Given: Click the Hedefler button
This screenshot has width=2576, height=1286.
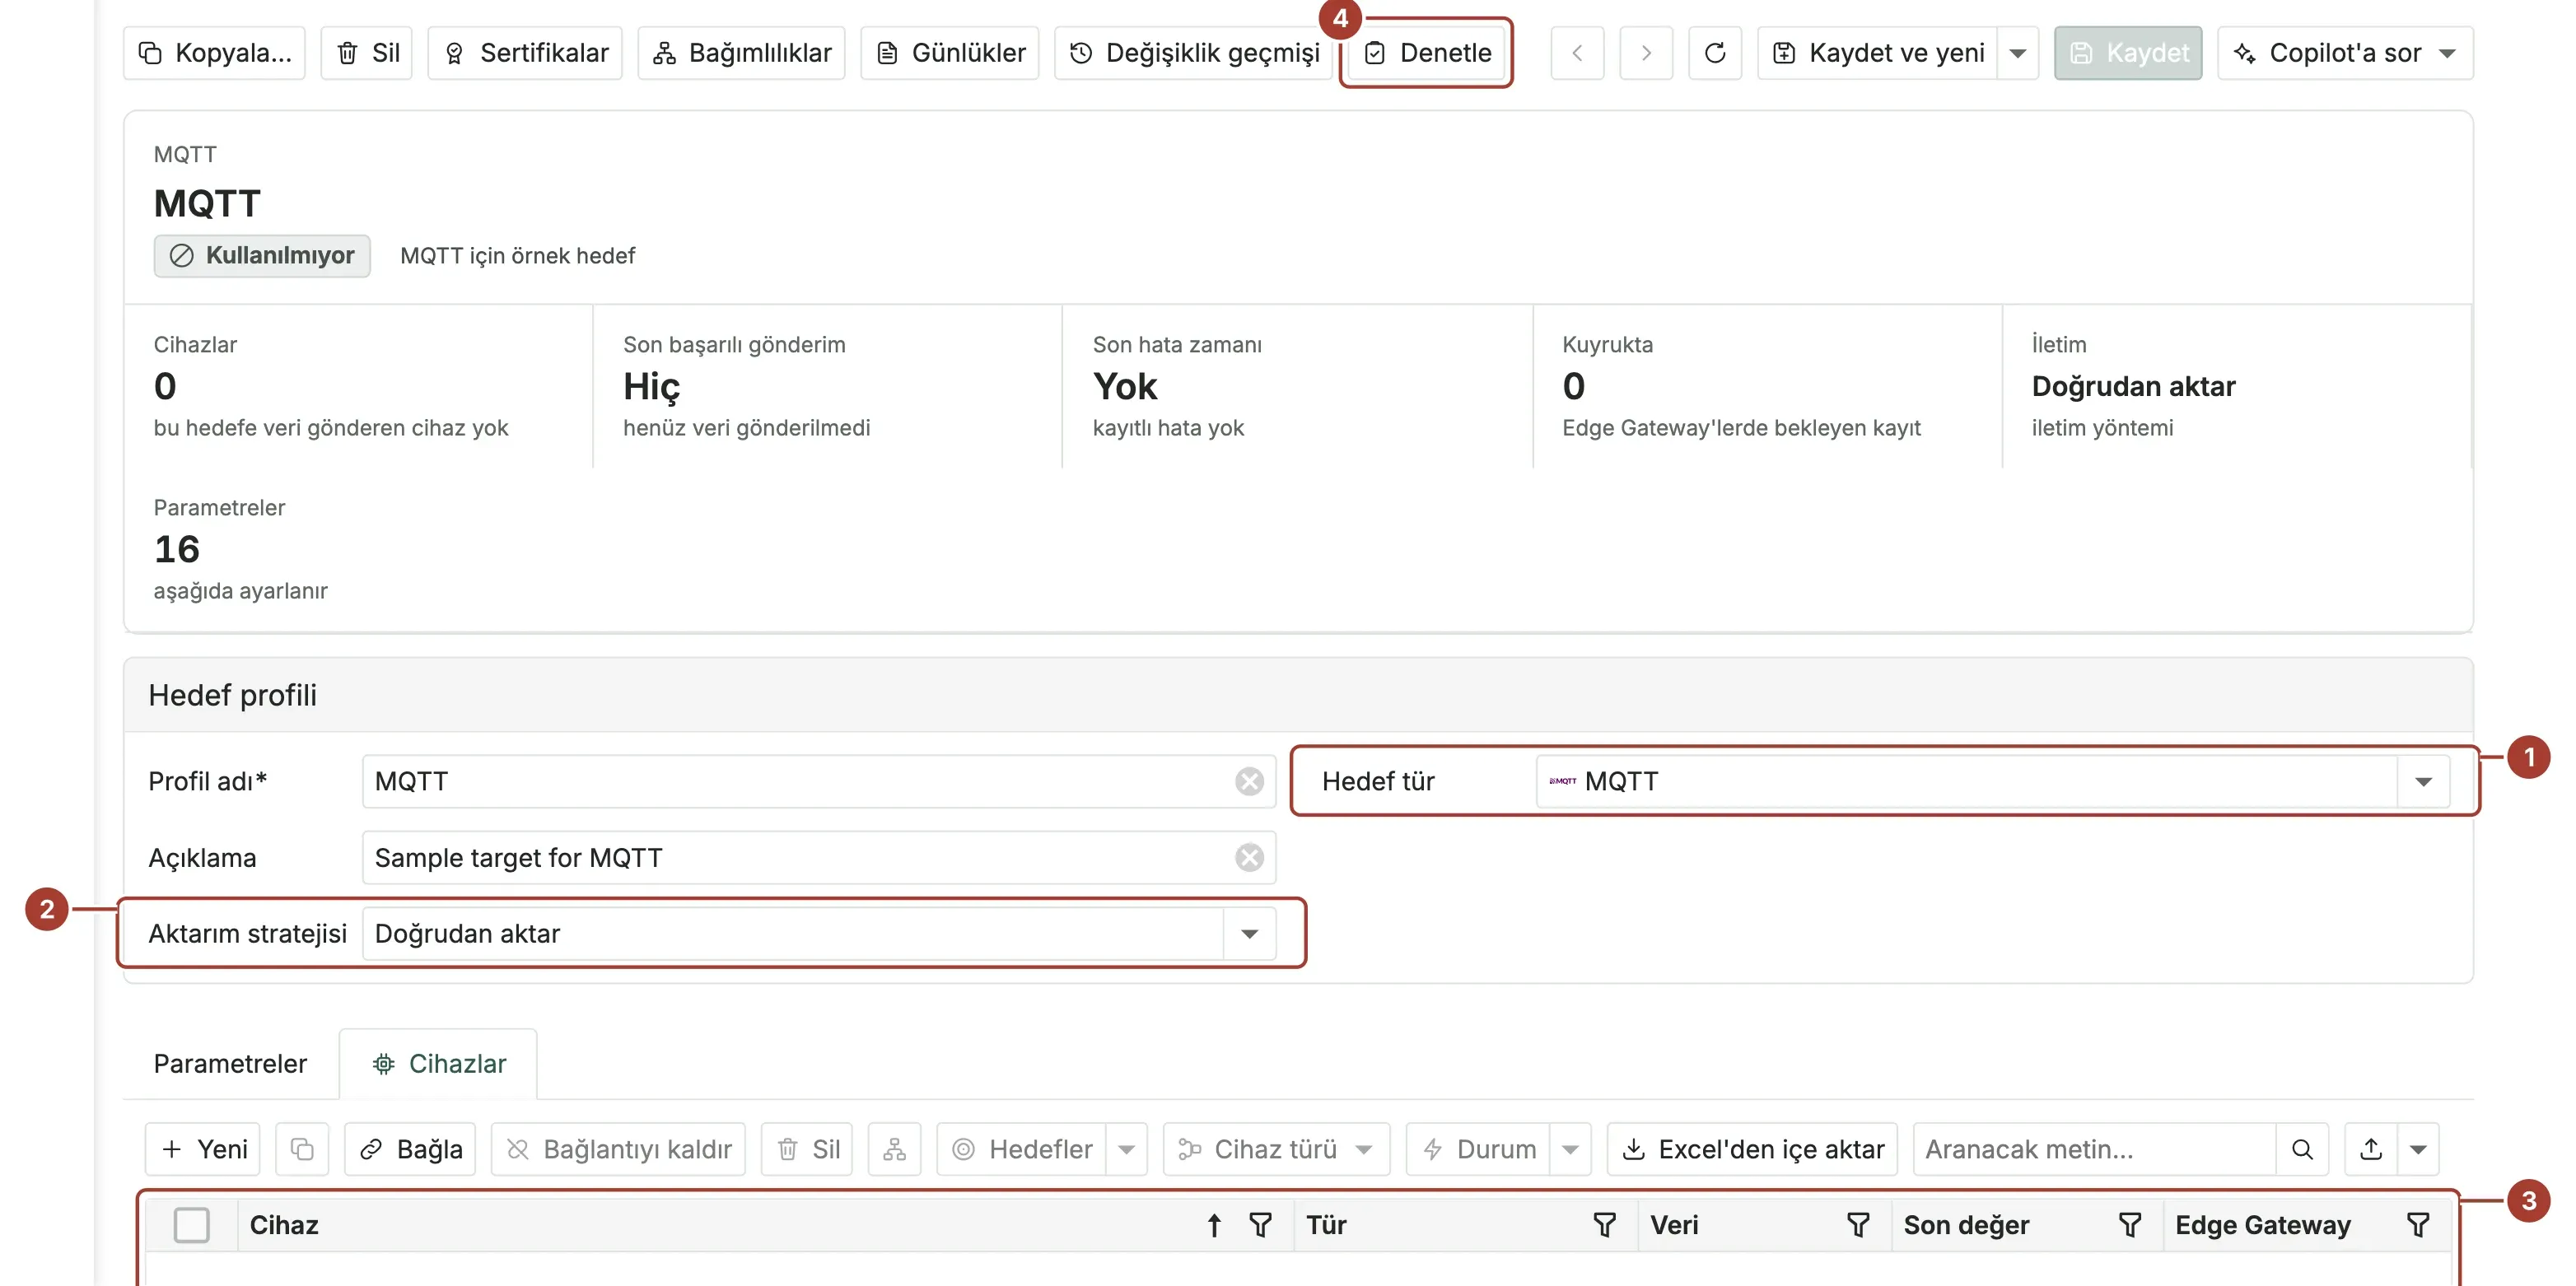Looking at the screenshot, I should click(x=1021, y=1149).
